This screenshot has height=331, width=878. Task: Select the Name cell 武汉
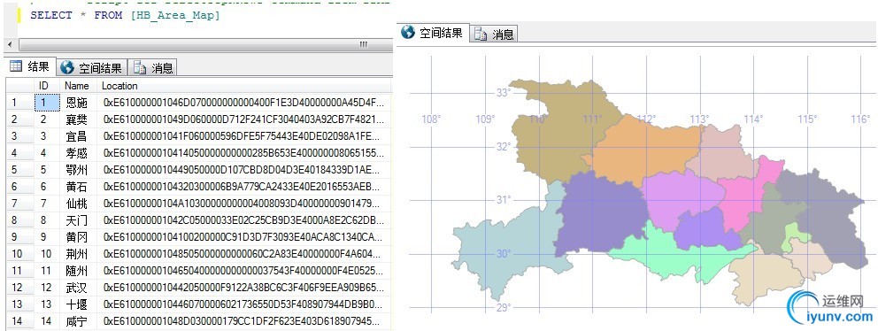[77, 288]
